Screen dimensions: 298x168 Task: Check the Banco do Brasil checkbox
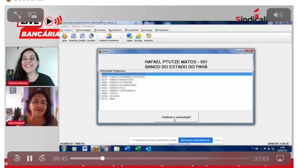[x=100, y=83]
